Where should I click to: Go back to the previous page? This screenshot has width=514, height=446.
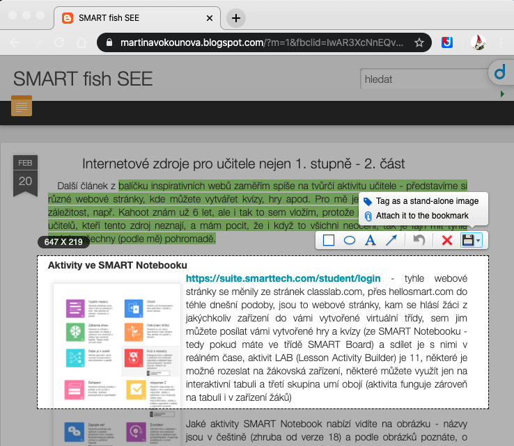(15, 42)
